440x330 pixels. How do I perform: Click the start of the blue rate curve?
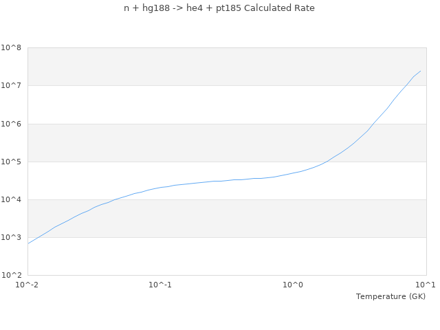click(x=28, y=243)
